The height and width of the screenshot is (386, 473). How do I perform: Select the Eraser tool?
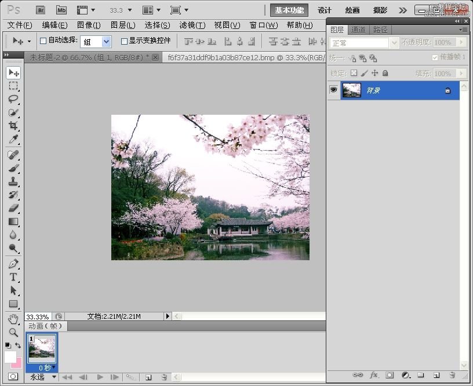pyautogui.click(x=13, y=208)
